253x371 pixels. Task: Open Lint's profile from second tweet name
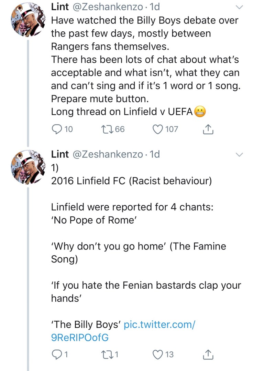coord(60,154)
